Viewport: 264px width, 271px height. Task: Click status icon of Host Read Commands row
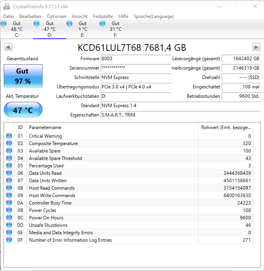pyautogui.click(x=9, y=188)
